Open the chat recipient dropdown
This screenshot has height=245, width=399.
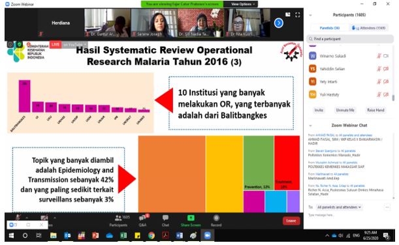(x=339, y=207)
